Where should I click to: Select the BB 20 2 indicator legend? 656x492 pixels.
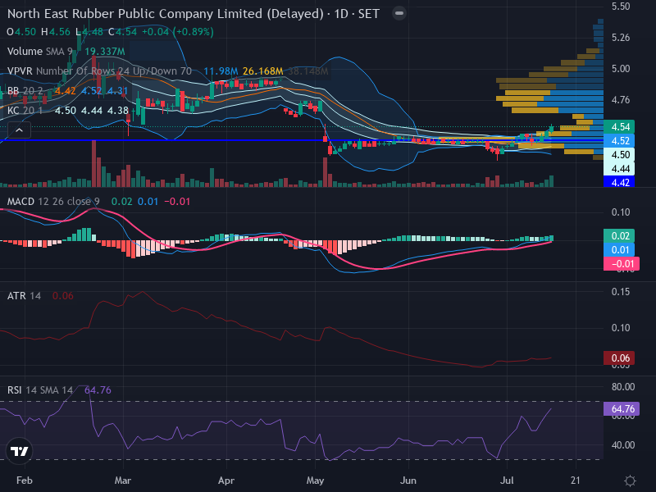(25, 91)
